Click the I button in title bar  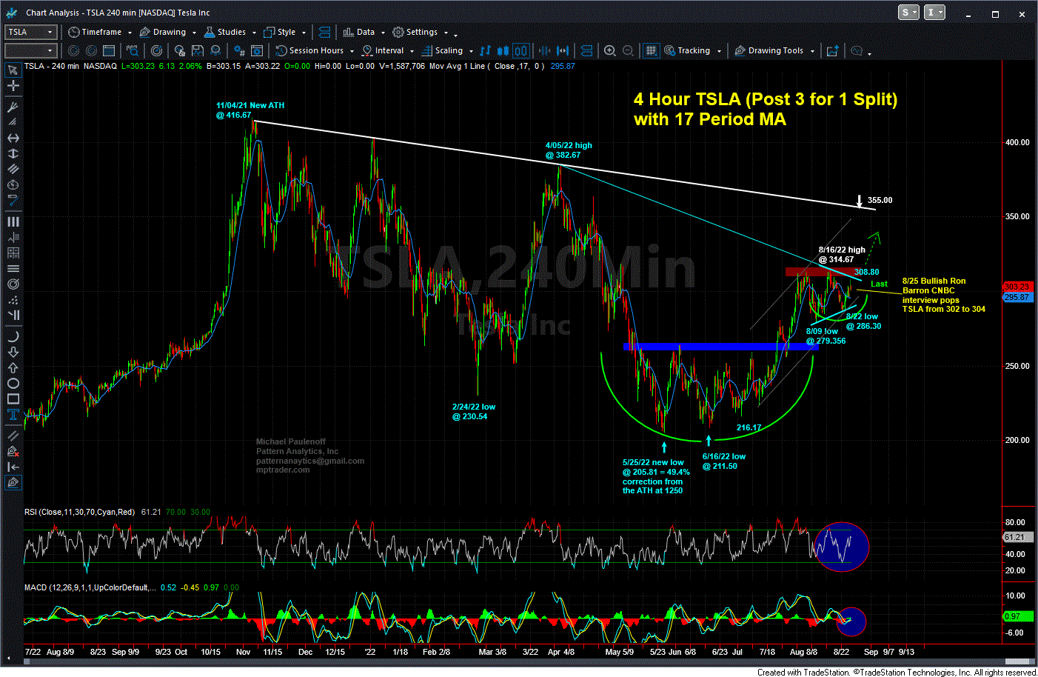click(934, 13)
